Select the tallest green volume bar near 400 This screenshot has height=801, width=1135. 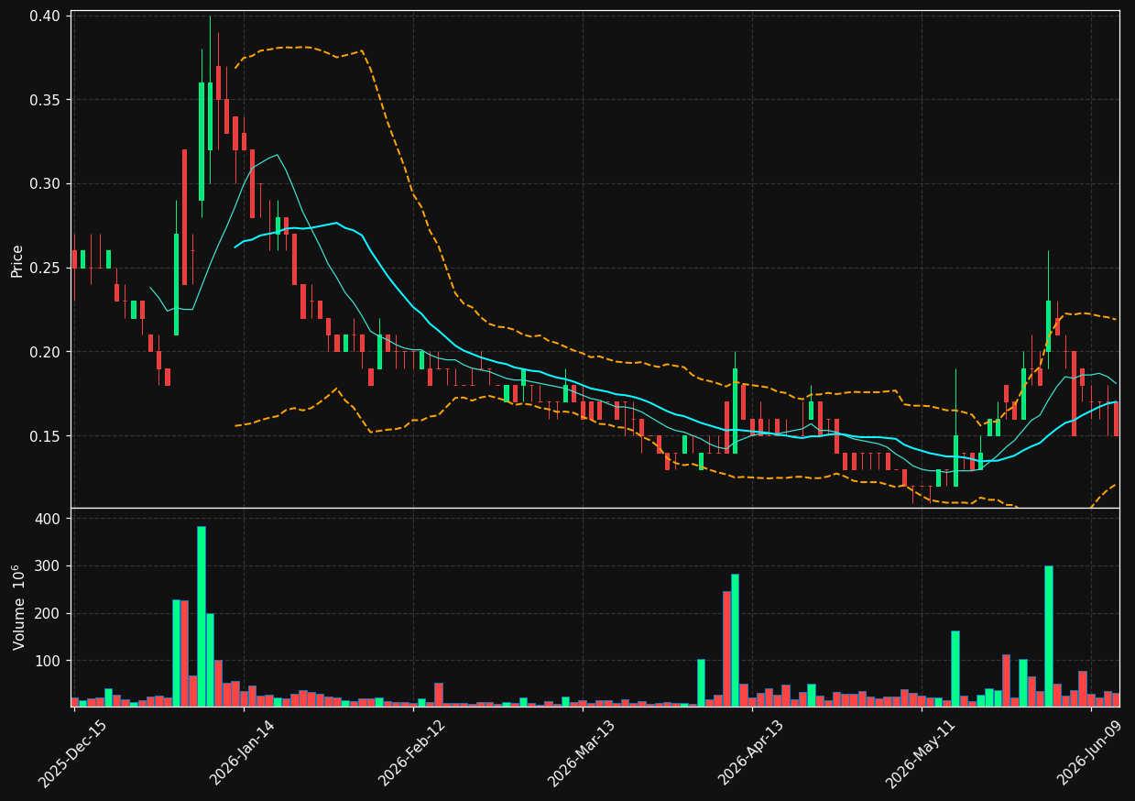coord(202,616)
